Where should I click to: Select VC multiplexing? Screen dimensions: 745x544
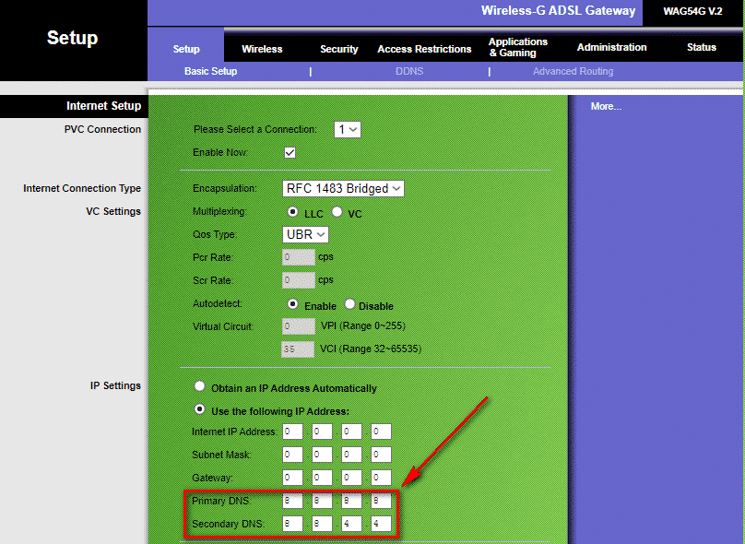(337, 211)
